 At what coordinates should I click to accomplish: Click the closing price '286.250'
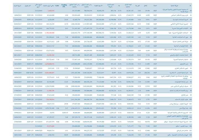tap(147, 73)
